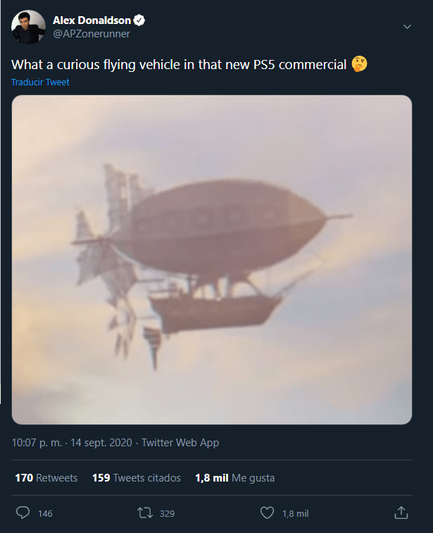Click the reply speech bubble icon
433x533 pixels.
coord(23,513)
